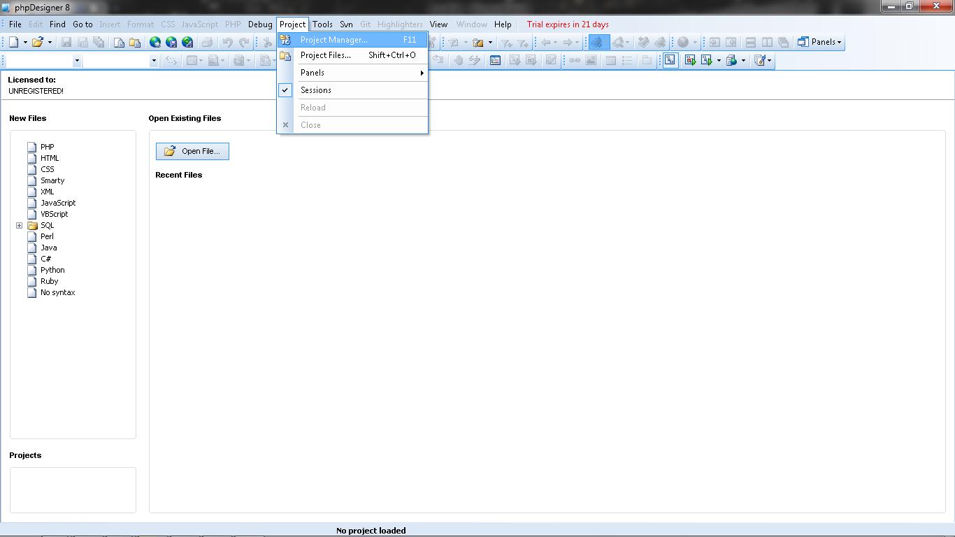Click the Run icon with red mark
Viewport: 955px width, 537px height.
690,61
